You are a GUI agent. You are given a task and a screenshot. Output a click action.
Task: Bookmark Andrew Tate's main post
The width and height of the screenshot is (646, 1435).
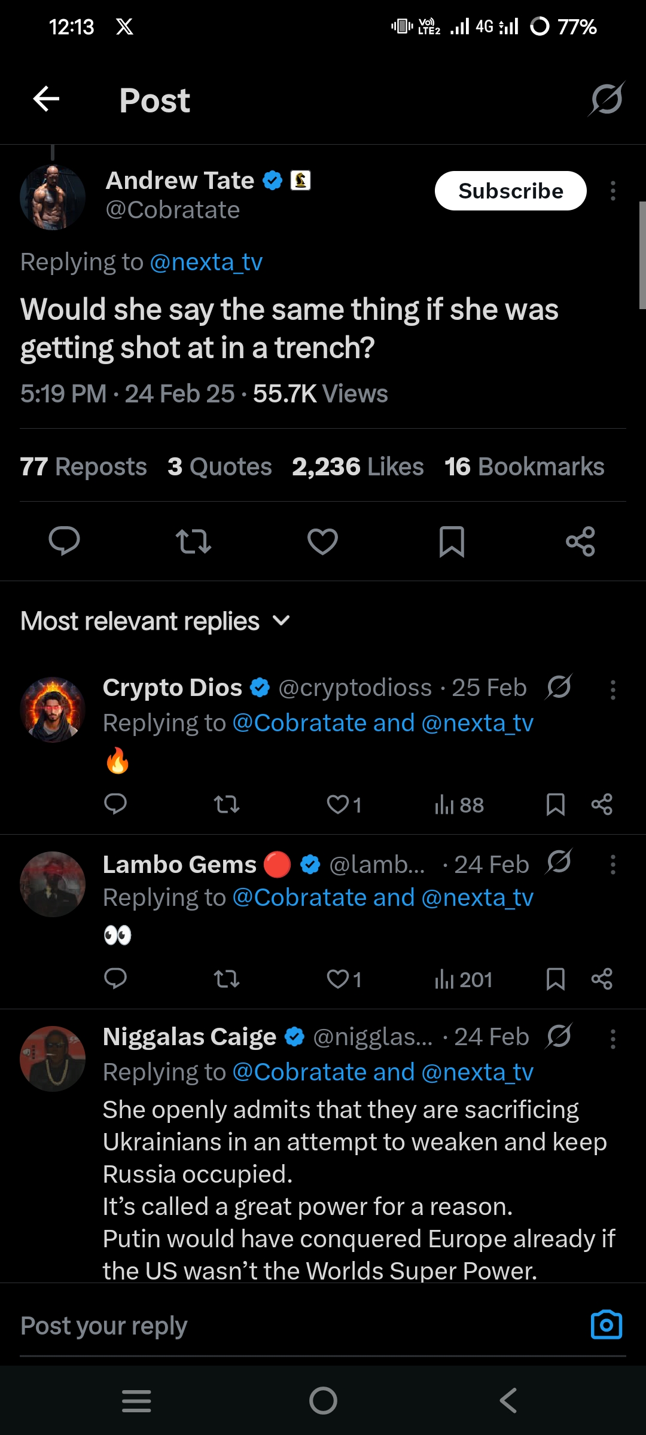pyautogui.click(x=452, y=541)
